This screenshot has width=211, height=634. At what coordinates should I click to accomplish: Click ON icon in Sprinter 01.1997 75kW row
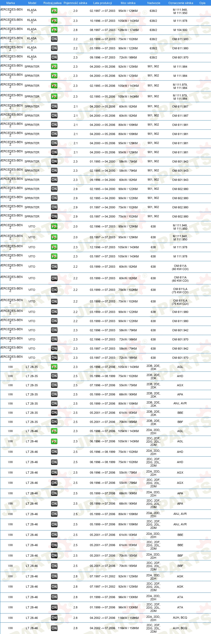pyautogui.click(x=54, y=207)
